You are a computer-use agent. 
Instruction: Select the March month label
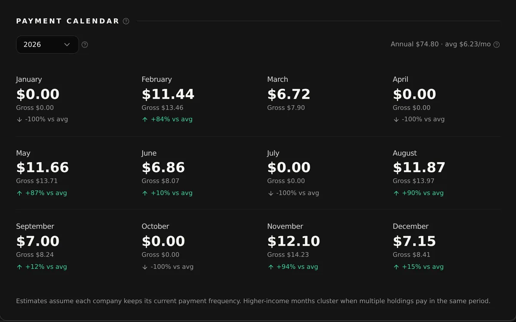pos(277,79)
